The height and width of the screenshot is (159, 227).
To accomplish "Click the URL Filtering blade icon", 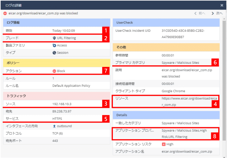I will (54, 38).
